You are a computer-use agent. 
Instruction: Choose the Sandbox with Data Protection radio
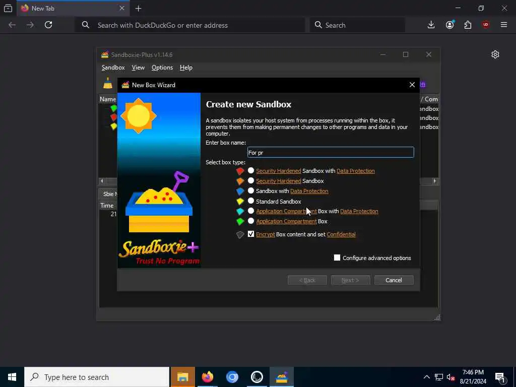pos(251,190)
